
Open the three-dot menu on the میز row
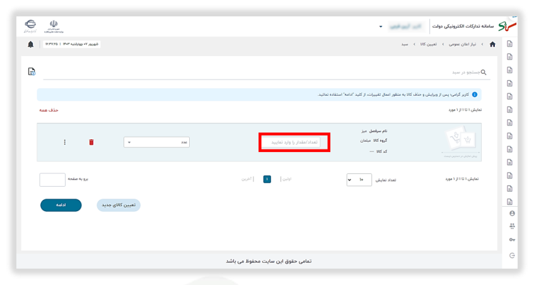click(65, 142)
